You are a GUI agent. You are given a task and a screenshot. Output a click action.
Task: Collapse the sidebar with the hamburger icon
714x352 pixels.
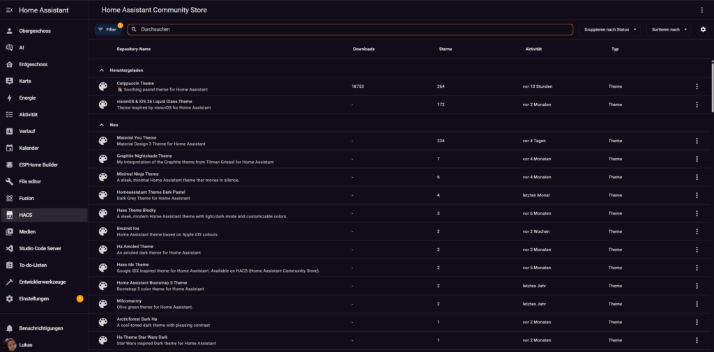point(10,10)
